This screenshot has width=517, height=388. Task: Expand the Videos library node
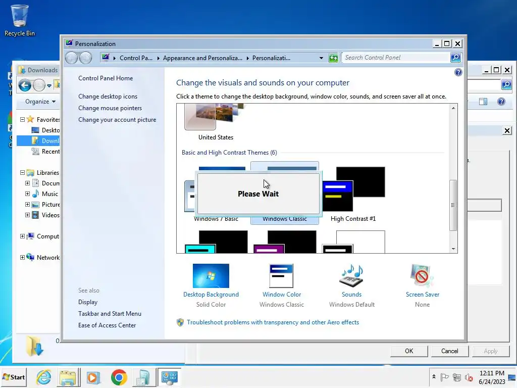point(28,215)
